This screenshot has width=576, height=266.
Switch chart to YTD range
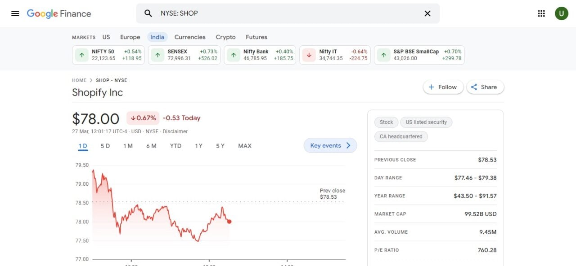click(175, 146)
